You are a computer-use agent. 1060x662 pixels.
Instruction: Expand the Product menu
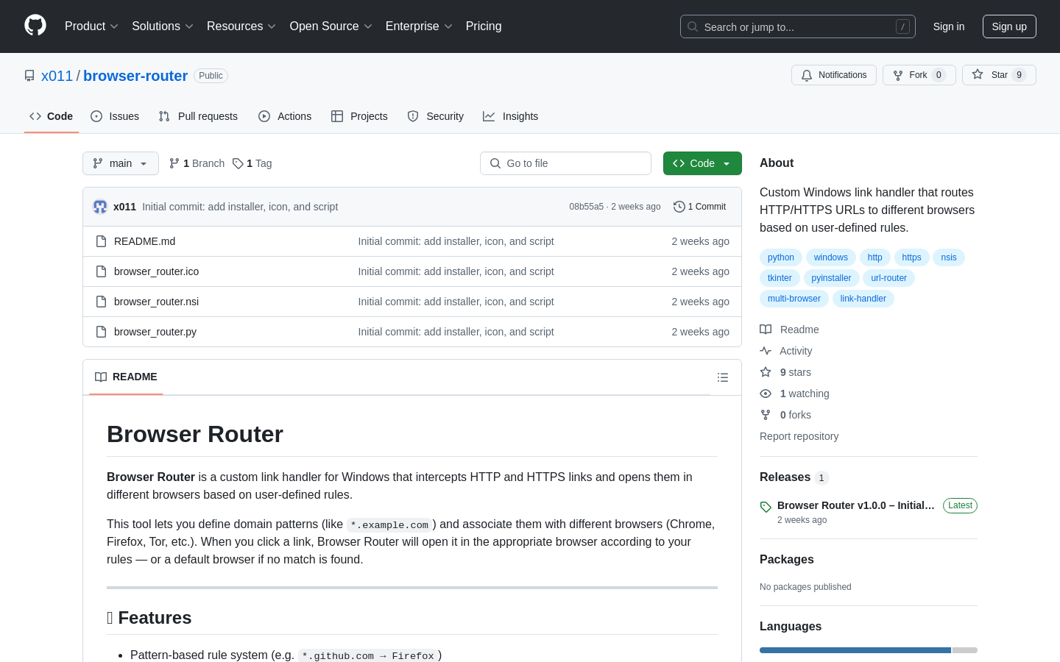[91, 26]
